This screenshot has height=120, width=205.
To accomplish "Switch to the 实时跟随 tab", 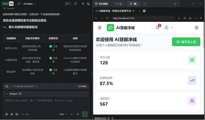I will pos(101,4).
